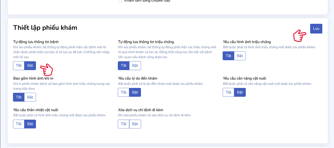Screen dimensions: 334x148
Task: Click the Lưu save button
Action: click(316, 29)
